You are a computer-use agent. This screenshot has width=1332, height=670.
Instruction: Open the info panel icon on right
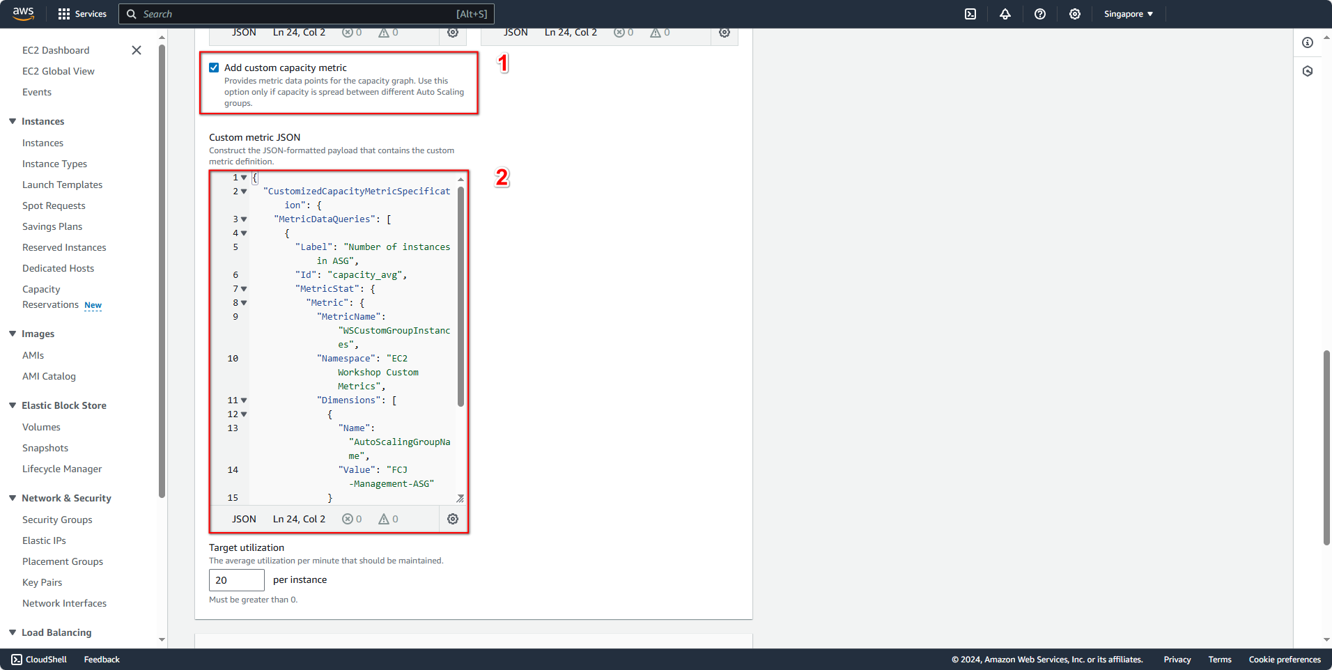(1308, 42)
